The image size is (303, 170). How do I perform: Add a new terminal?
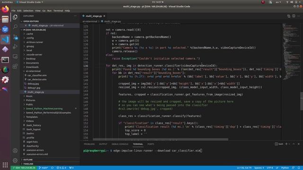[x=286, y=144]
